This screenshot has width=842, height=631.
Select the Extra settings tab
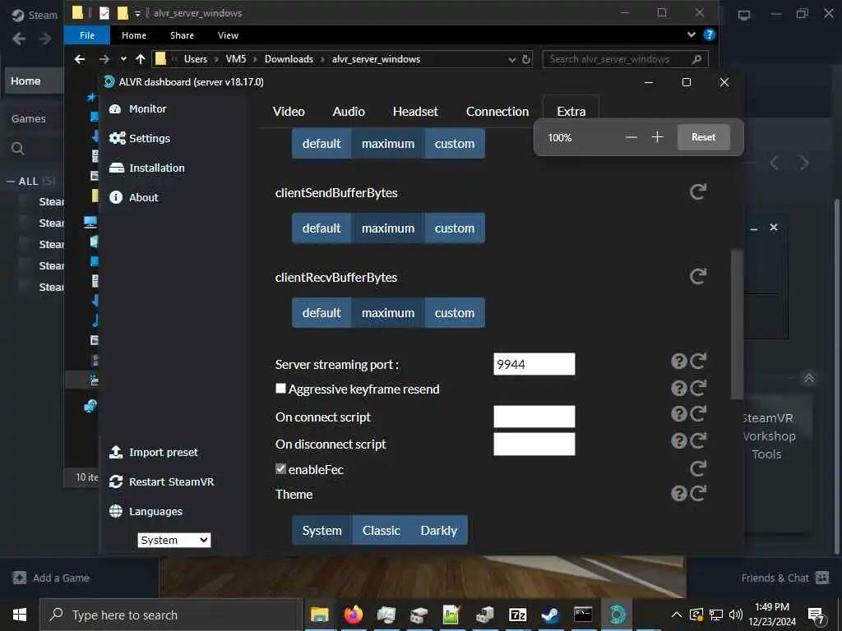click(571, 112)
